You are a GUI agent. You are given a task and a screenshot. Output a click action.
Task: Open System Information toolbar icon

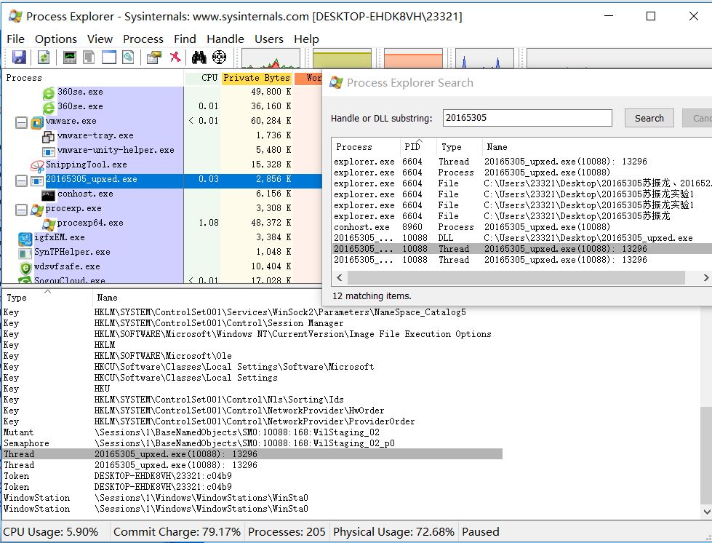tap(70, 58)
